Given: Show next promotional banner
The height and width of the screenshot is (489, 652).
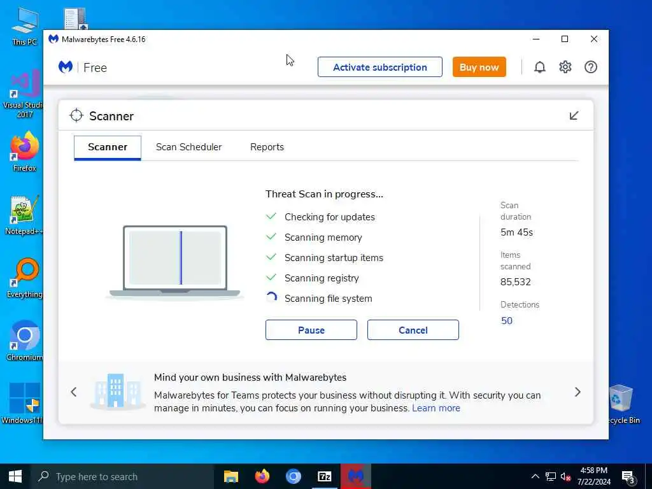Looking at the screenshot, I should pyautogui.click(x=578, y=392).
